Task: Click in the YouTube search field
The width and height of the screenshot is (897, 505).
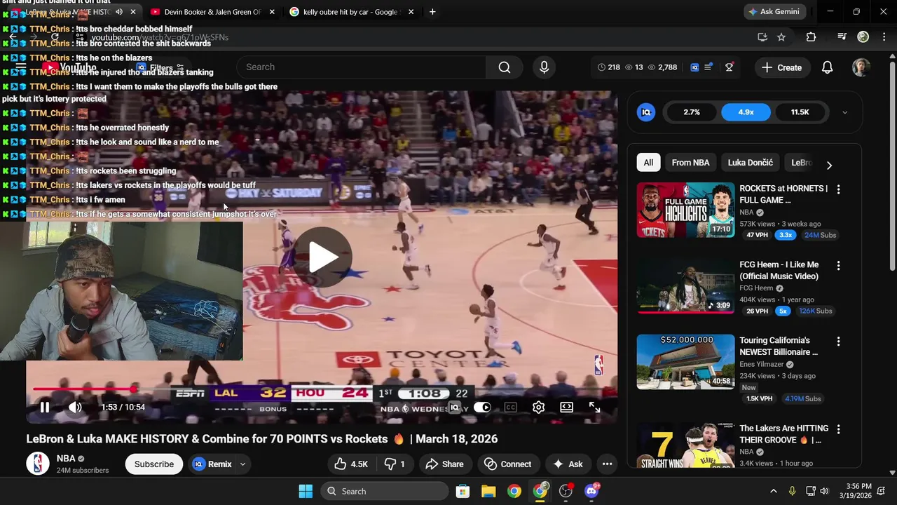Action: 361,67
